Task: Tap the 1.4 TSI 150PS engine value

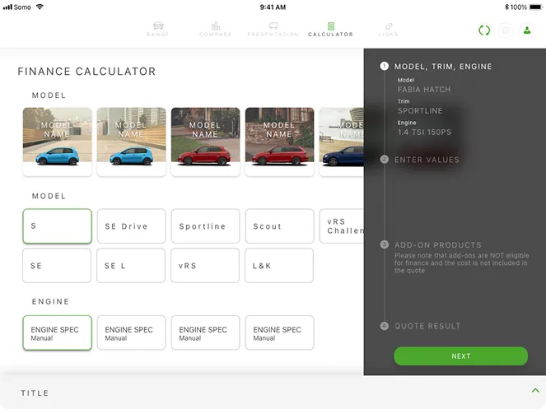Action: tap(424, 132)
